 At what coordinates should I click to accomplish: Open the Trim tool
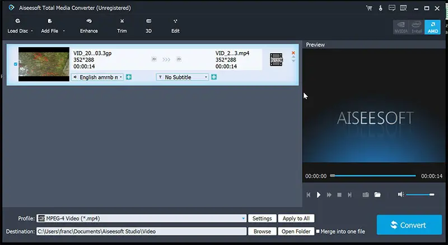point(122,26)
